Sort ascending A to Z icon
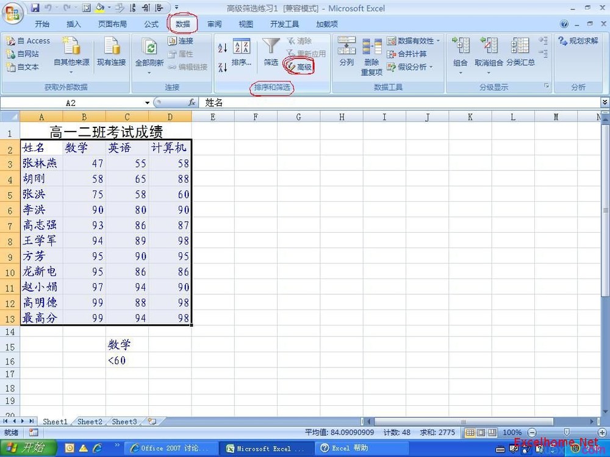This screenshot has height=457, width=610. coord(223,48)
